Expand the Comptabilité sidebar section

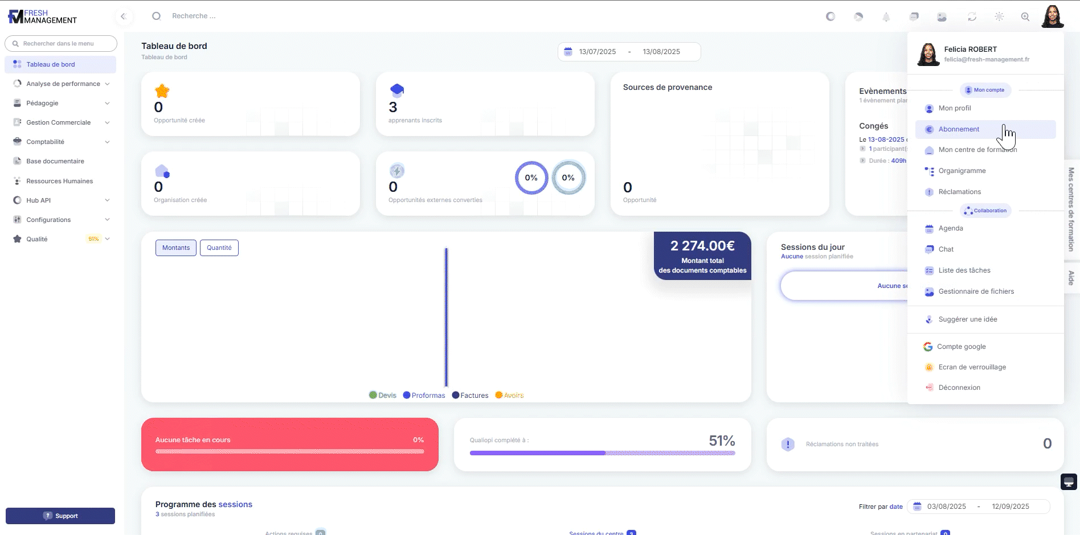pos(60,142)
